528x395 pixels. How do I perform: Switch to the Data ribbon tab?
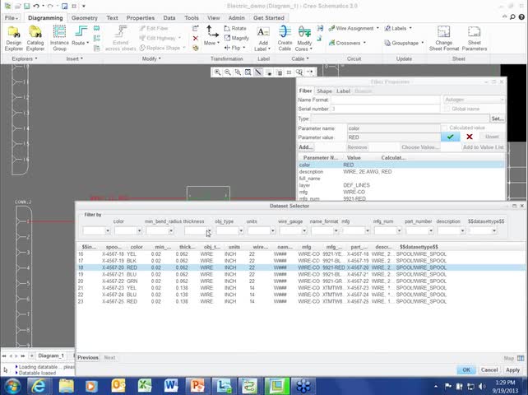[169, 18]
